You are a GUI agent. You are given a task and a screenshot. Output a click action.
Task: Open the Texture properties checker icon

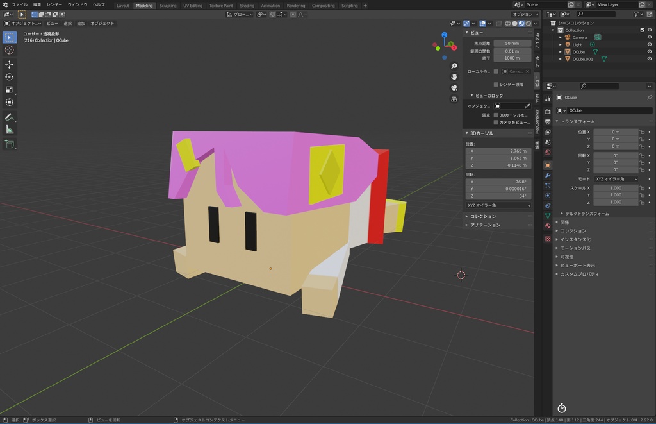tap(548, 239)
